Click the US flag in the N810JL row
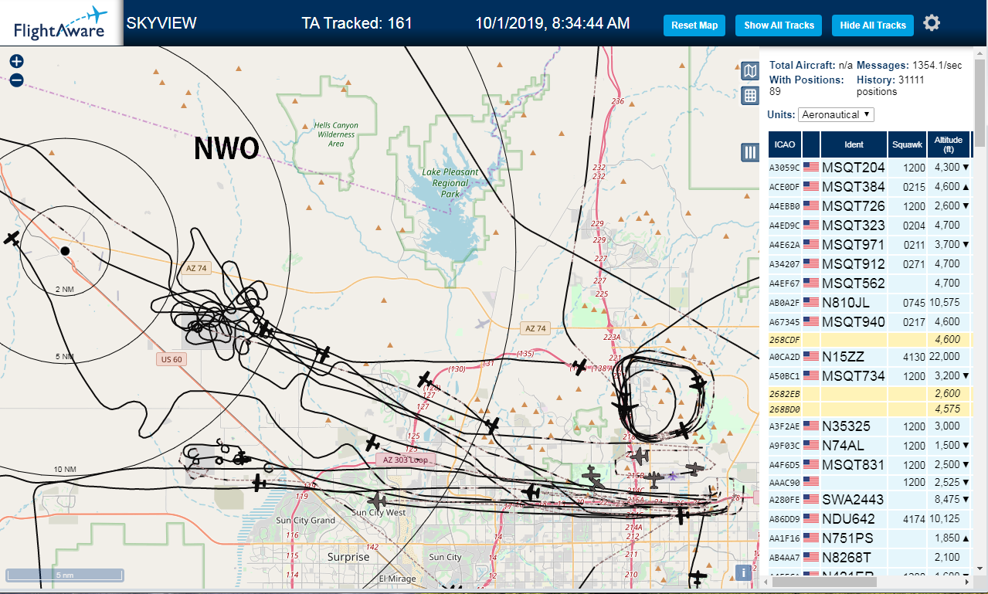The width and height of the screenshot is (988, 594). coord(811,302)
